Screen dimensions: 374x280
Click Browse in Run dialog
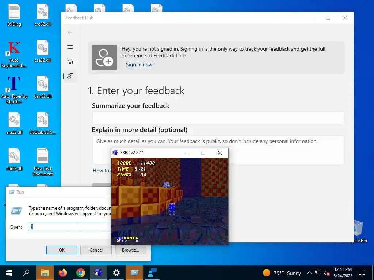coord(130,250)
